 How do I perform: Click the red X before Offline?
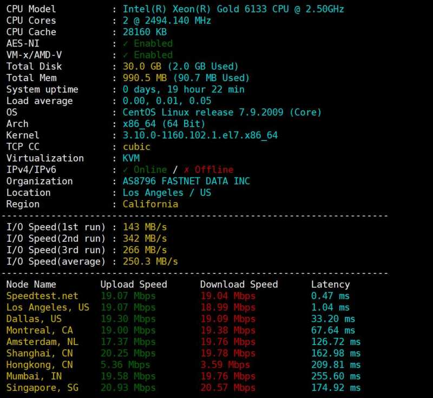coord(187,170)
